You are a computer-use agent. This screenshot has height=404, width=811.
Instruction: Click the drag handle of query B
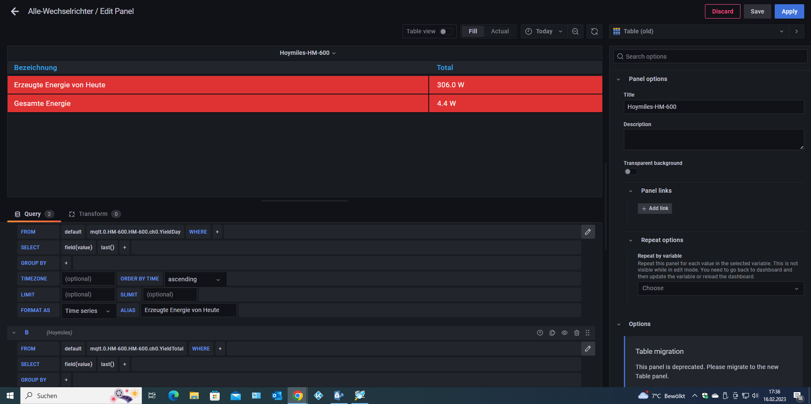pyautogui.click(x=588, y=333)
